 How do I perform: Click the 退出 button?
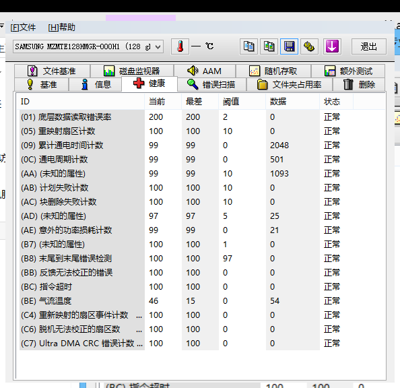pyautogui.click(x=369, y=46)
